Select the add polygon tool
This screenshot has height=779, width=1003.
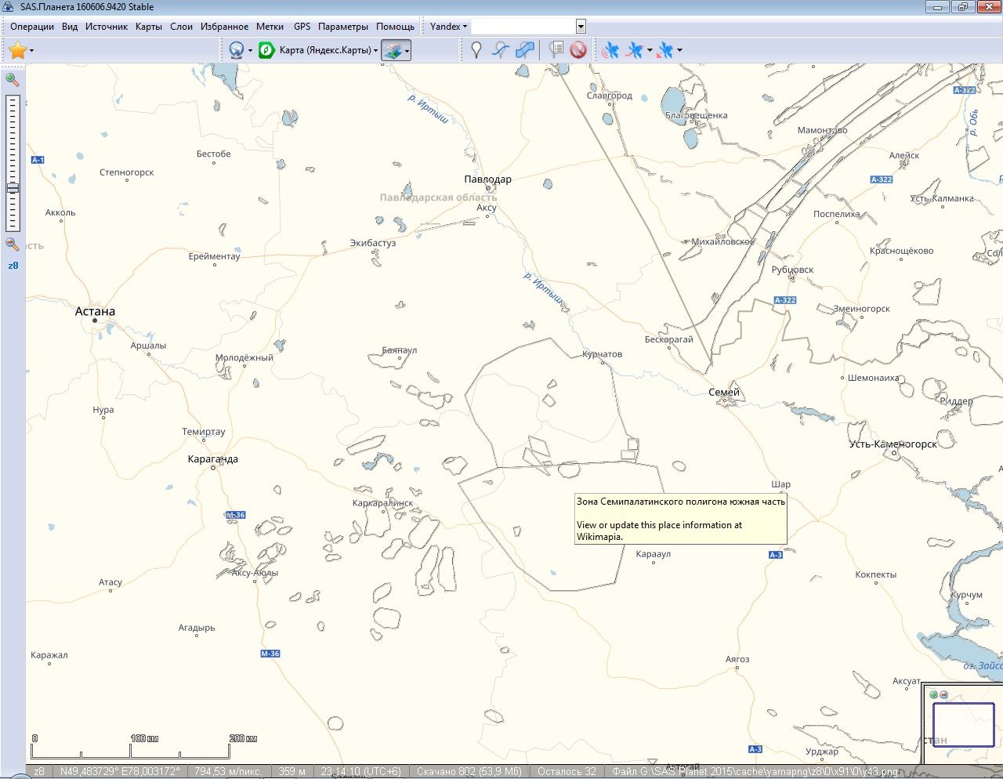[525, 50]
